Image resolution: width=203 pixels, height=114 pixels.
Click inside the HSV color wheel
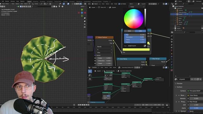click(x=134, y=19)
